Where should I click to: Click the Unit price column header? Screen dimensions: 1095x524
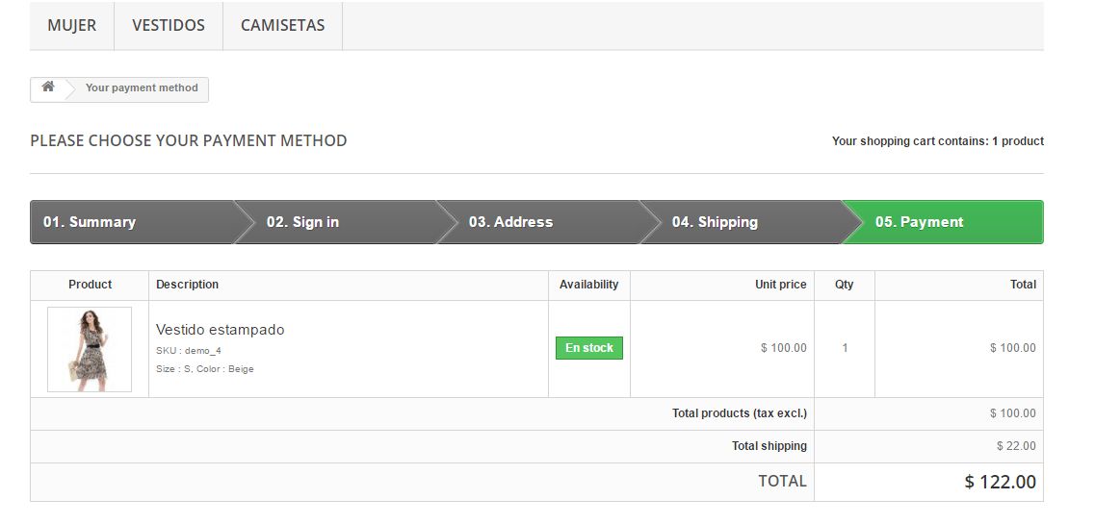coord(780,285)
